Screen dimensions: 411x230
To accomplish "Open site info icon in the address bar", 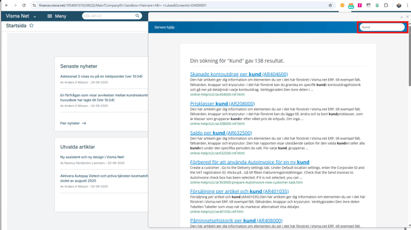I will (x=34, y=5).
